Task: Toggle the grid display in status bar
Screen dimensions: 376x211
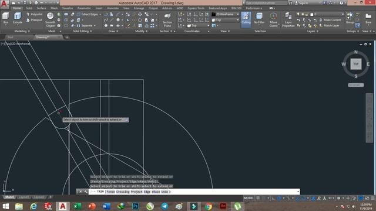Action: coord(258,198)
